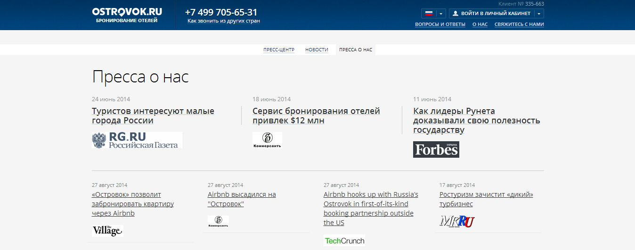Open «Островок позволит забронировать квартиру» link

pos(133,204)
